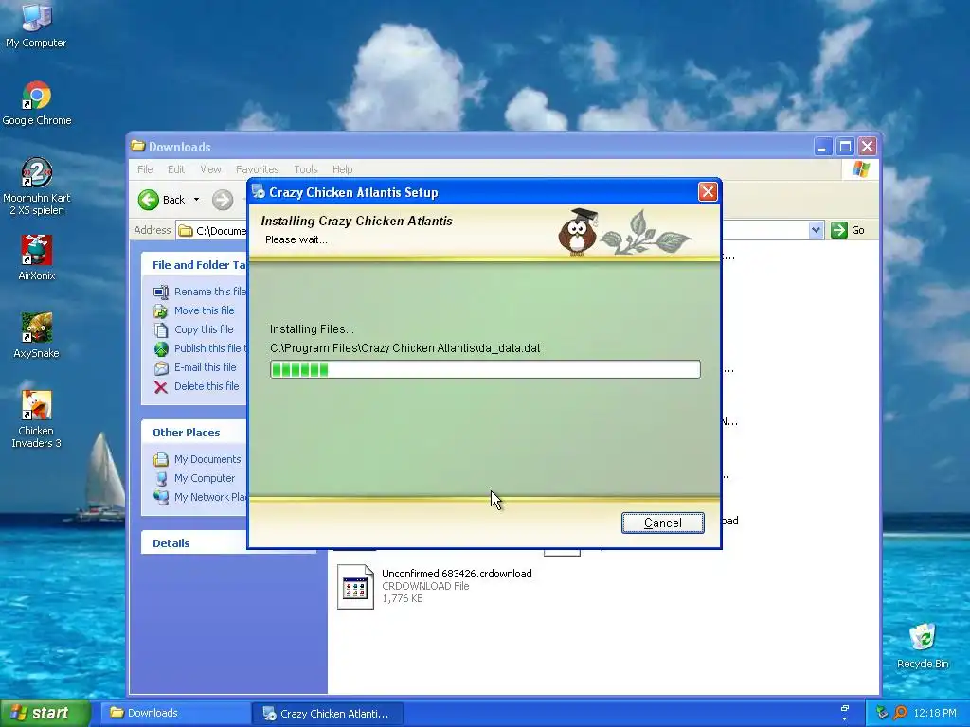This screenshot has width=970, height=727.
Task: Click the Go button beside address bar
Action: click(848, 230)
